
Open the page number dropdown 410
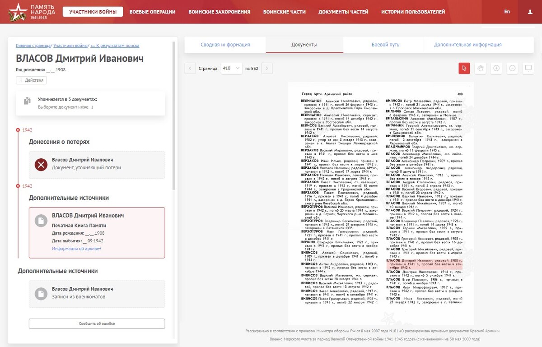click(x=232, y=68)
